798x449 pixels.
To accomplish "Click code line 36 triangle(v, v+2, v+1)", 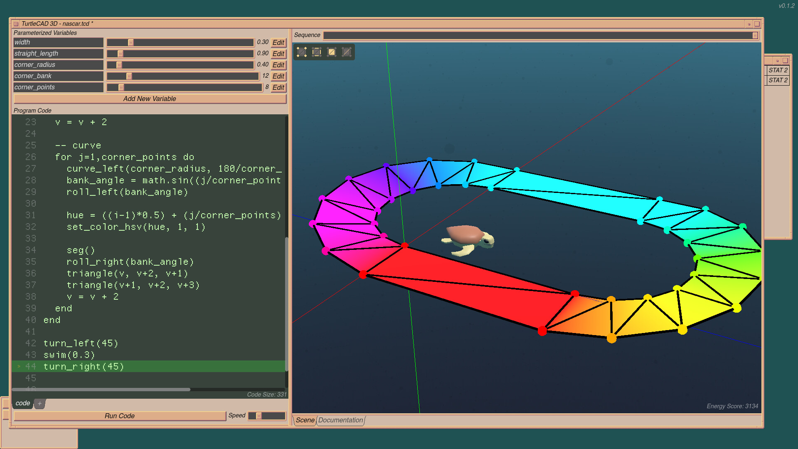I will [127, 273].
